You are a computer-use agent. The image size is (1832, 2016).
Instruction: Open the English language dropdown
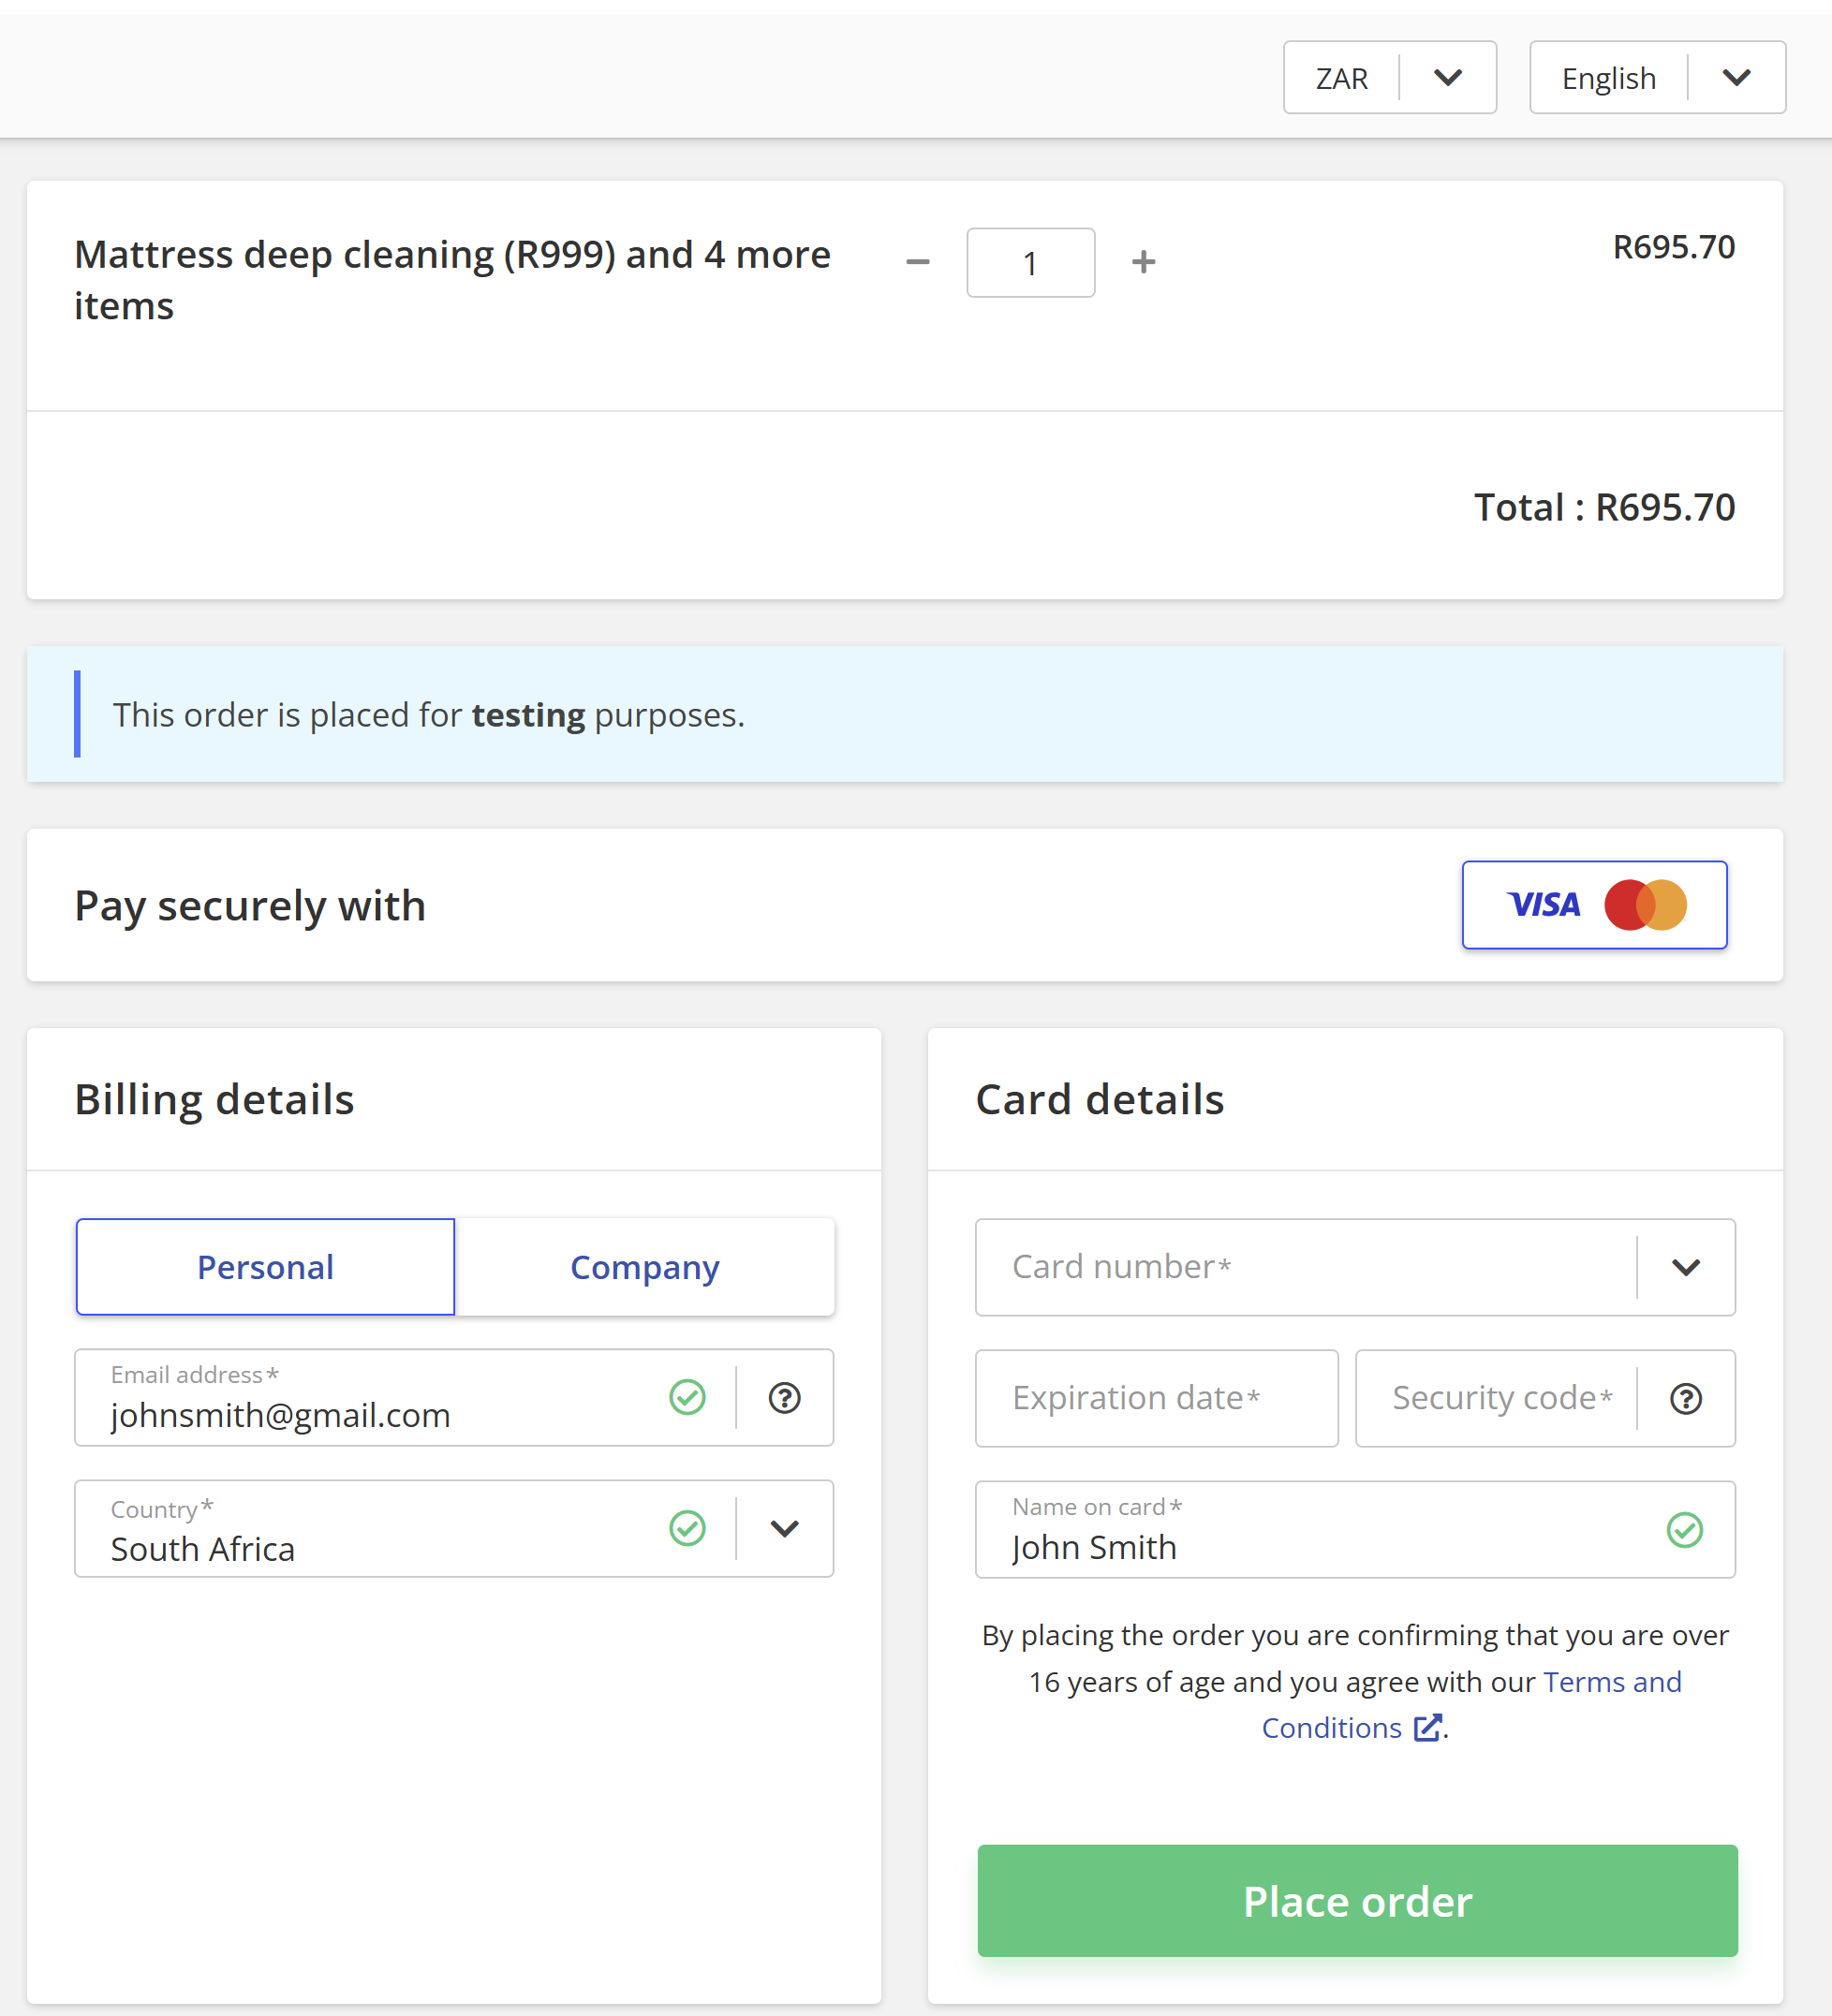point(1657,78)
